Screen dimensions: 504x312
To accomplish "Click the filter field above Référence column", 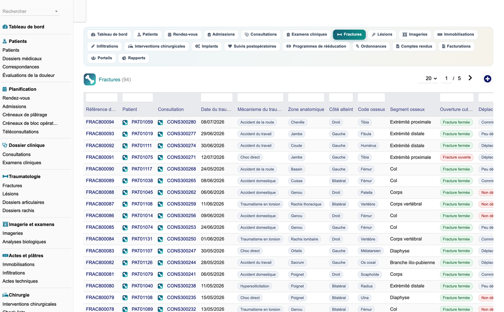I will pos(101,97).
